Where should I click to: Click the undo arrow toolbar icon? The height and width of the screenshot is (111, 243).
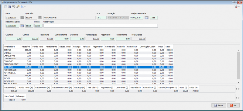(x=14, y=7)
